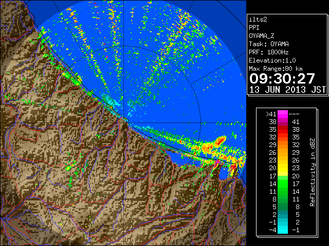Click the 'OYAMA_Z' product label
Viewport: 329px width, 246px height.
[262, 36]
